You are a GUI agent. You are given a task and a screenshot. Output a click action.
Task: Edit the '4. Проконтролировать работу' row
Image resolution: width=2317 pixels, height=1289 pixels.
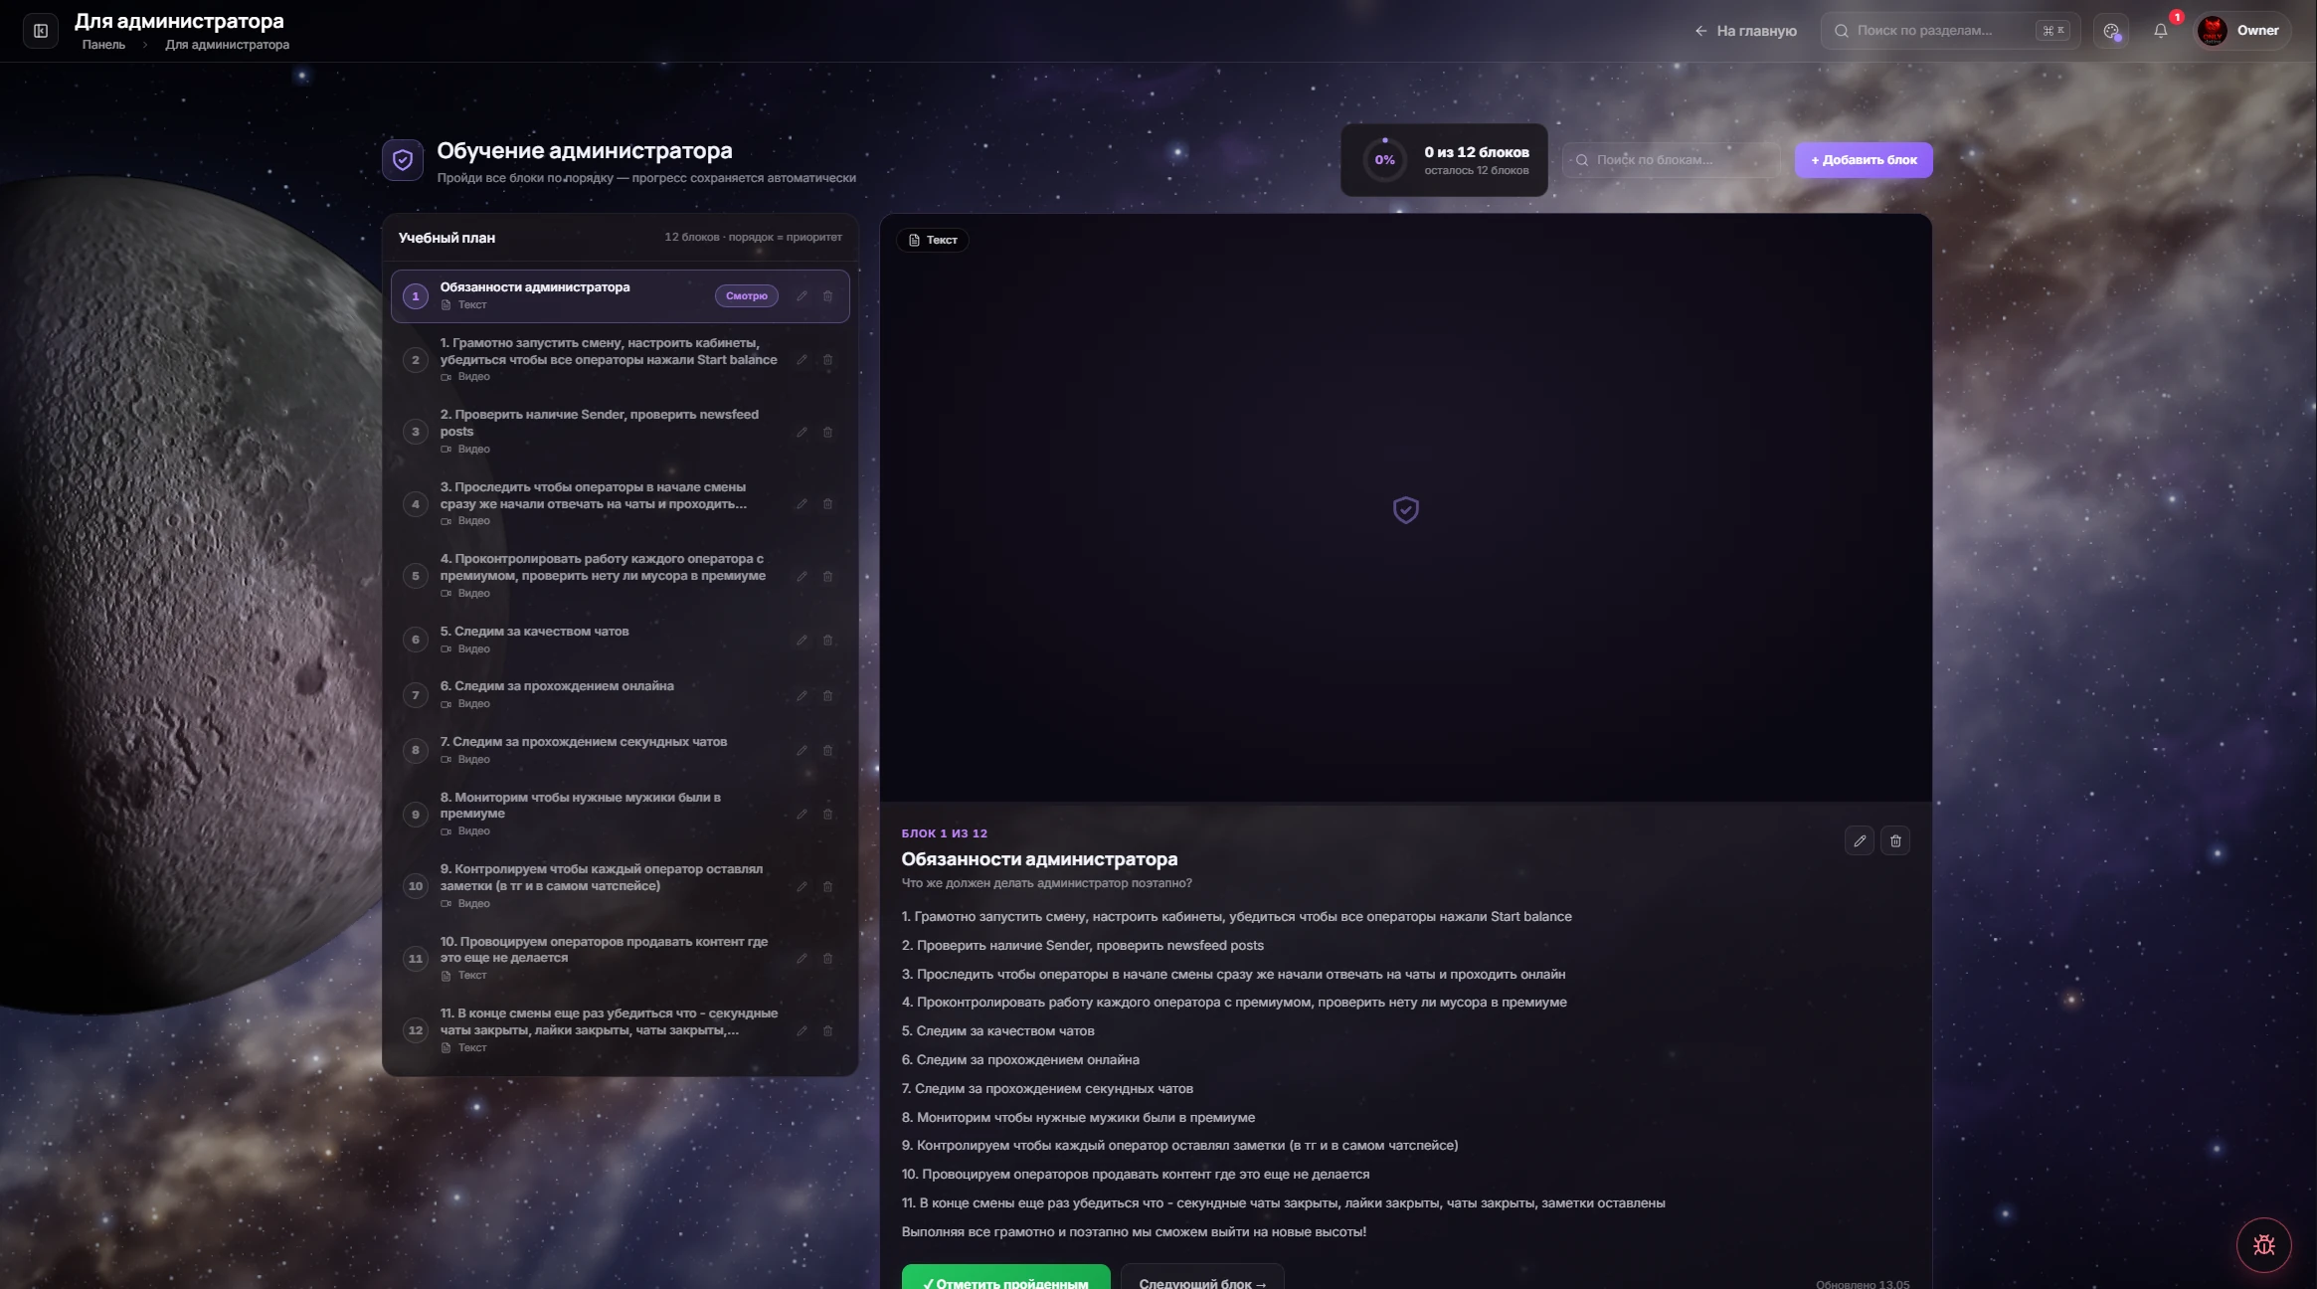point(802,577)
